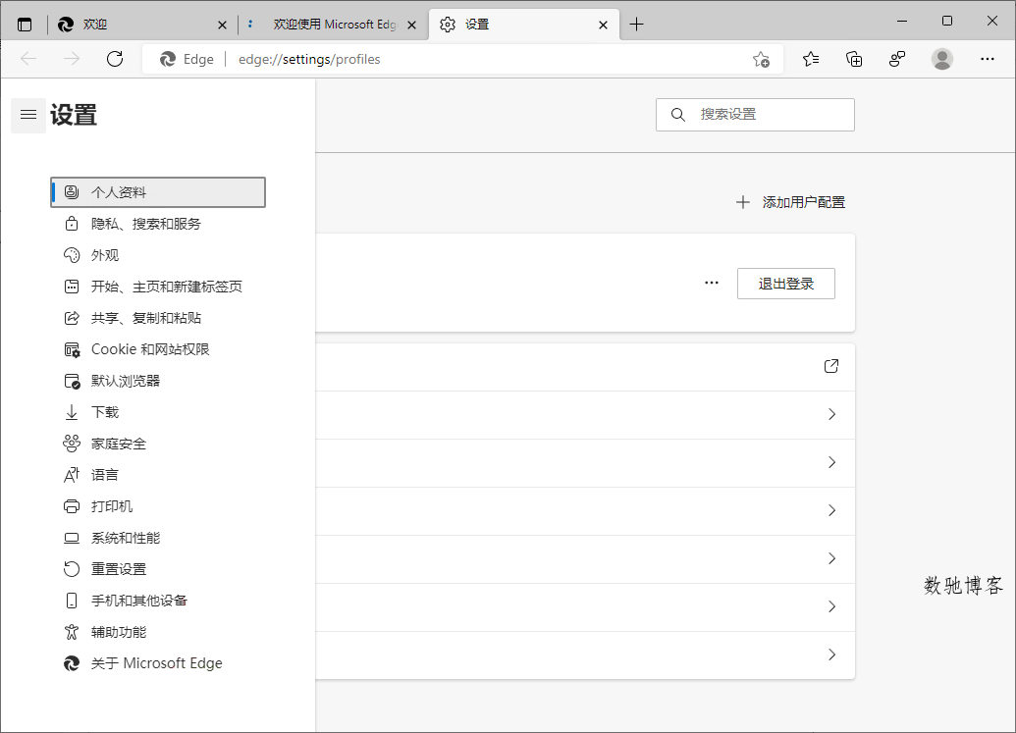
Task: Close the 欢迎使用 Microsoft Edge tab
Action: click(x=411, y=26)
